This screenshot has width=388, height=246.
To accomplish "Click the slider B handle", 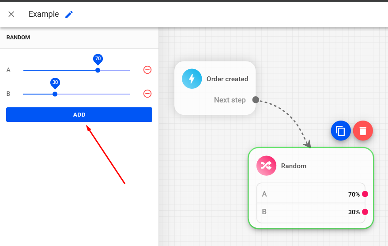I will click(x=55, y=94).
